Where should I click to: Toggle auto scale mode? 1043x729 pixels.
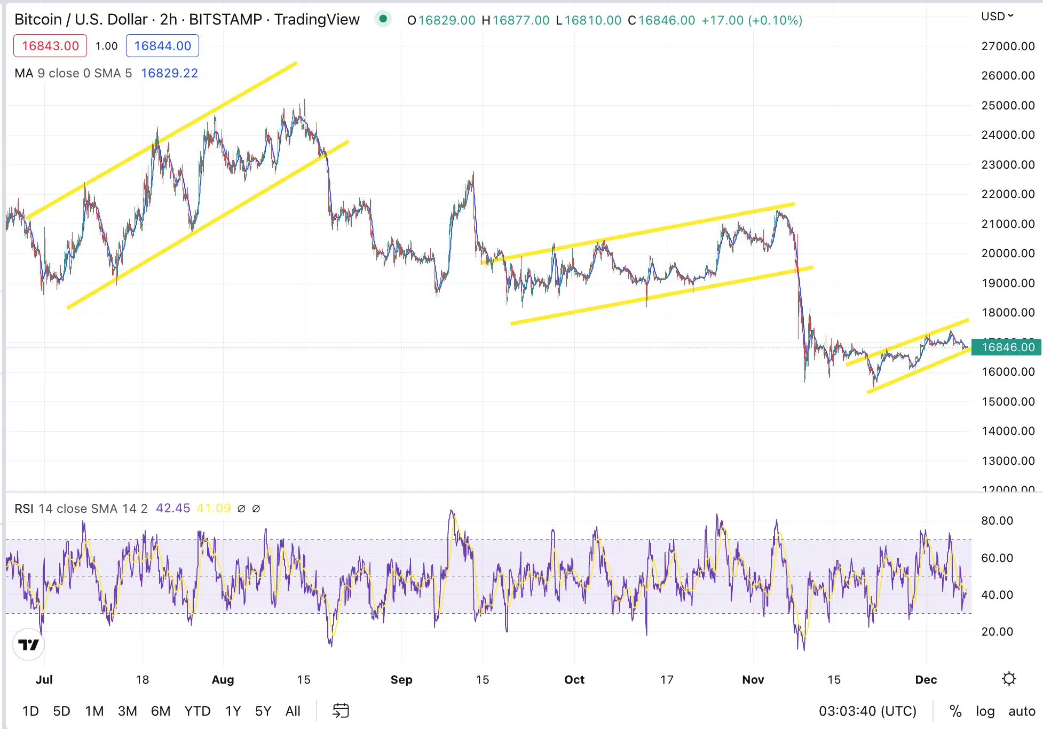(1021, 711)
